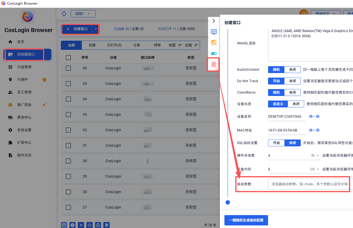Select the 分享 tab
353x228 pixels.
[x=137, y=45]
